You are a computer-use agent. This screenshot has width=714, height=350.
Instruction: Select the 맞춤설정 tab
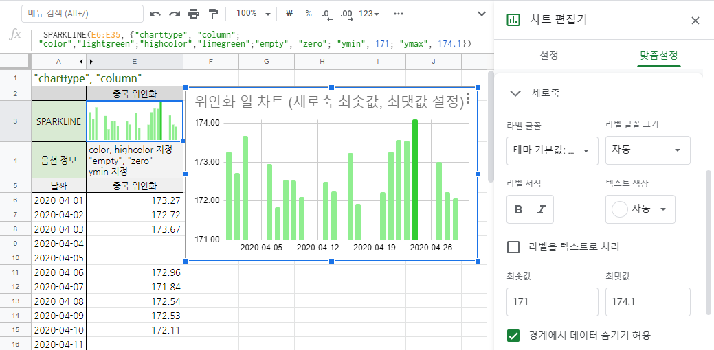[658, 55]
